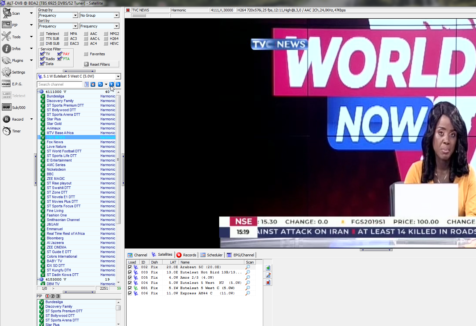Screen dimensions: 476x326
Task: Click the blue undo arrow icon
Action: click(x=100, y=84)
